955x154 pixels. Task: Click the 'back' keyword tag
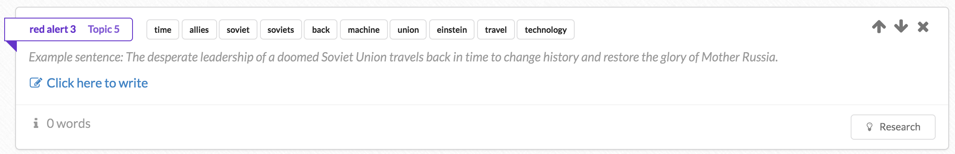(321, 29)
